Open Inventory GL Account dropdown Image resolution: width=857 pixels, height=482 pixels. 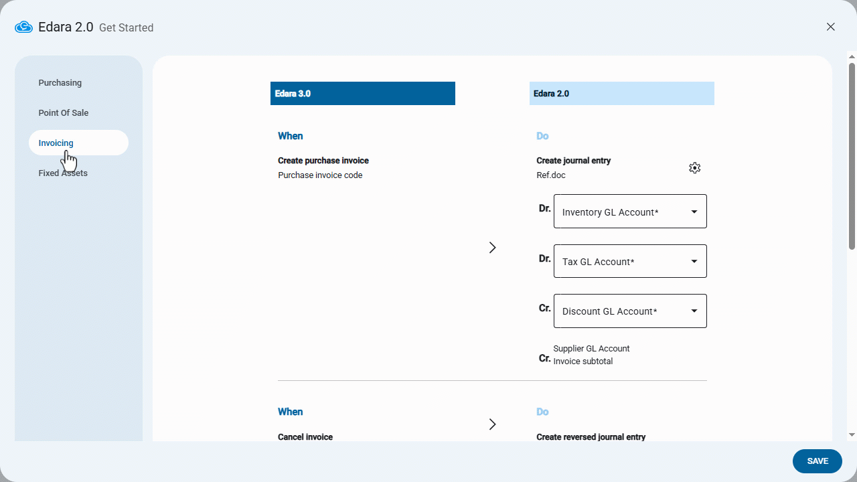click(x=630, y=212)
